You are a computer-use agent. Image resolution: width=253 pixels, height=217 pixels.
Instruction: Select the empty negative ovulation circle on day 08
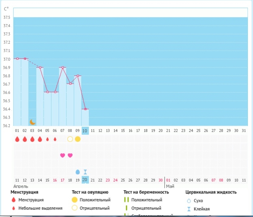click(70, 139)
